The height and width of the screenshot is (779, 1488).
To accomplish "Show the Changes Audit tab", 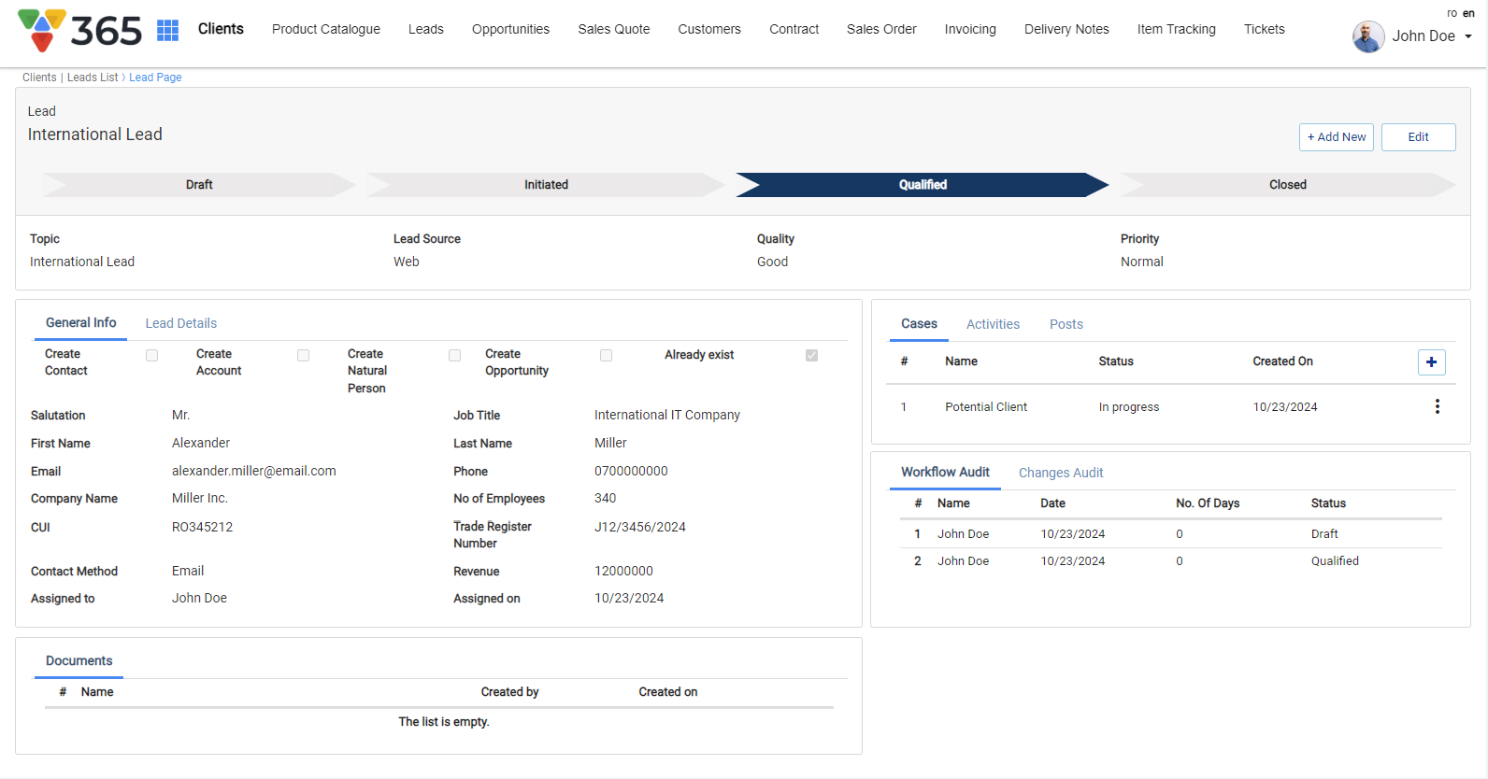I will coord(1060,473).
